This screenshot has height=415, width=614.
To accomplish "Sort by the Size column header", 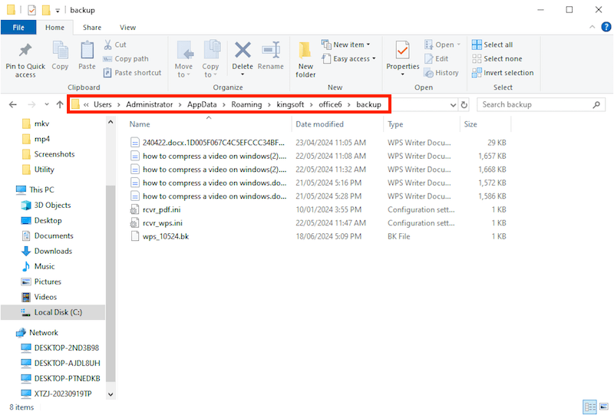I will [470, 124].
